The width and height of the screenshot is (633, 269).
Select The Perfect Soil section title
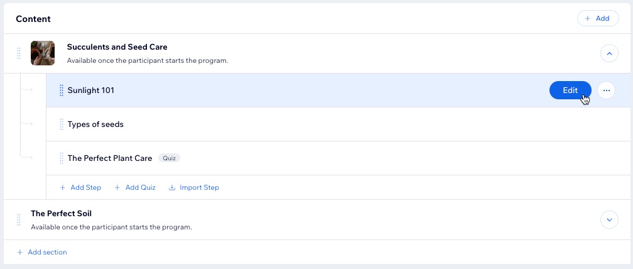tap(62, 214)
